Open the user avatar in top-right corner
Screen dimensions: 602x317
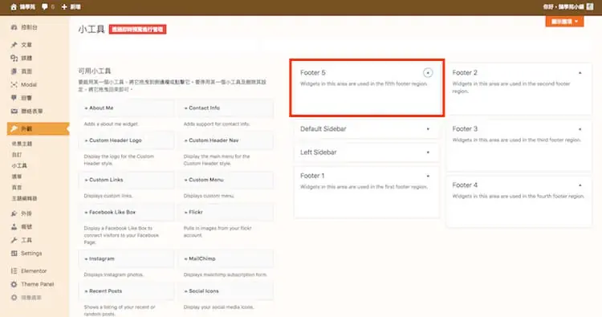[x=590, y=6]
